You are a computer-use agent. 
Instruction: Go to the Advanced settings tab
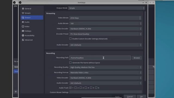32,40
